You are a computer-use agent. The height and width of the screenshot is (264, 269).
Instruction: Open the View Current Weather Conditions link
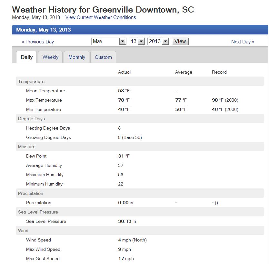pos(101,17)
